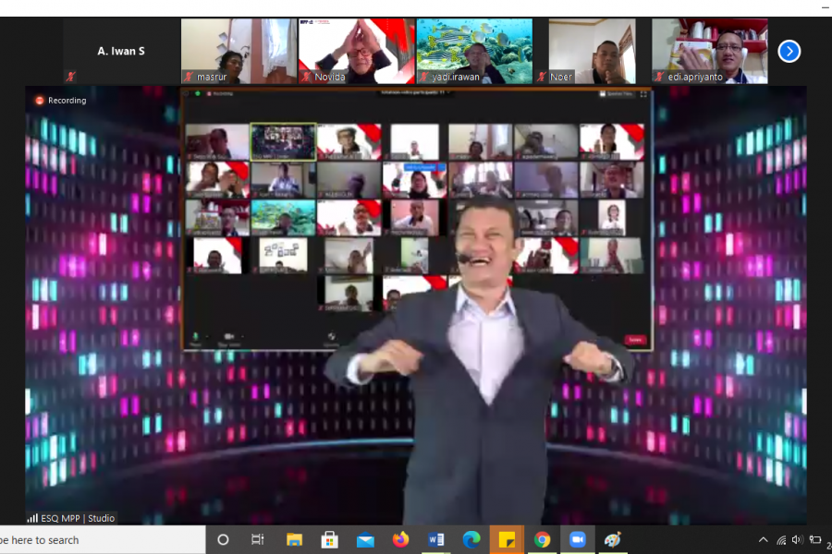Image resolution: width=832 pixels, height=554 pixels.
Task: Open the volume control in system tray
Action: pos(797,540)
